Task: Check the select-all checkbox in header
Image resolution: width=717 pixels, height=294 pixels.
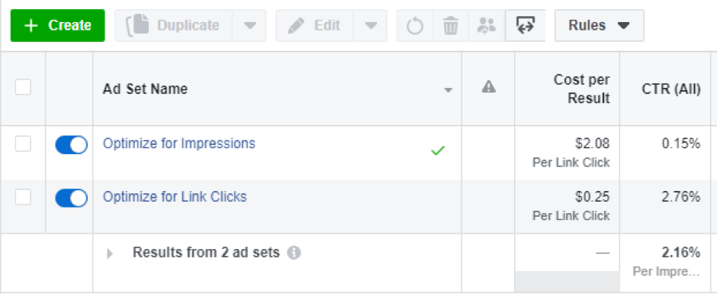Action: point(23,86)
